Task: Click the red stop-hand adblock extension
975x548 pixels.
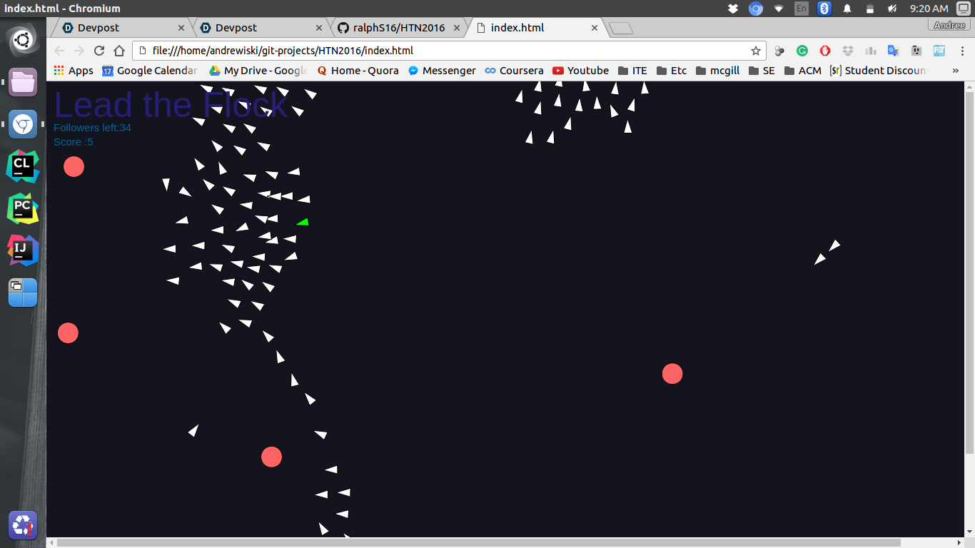Action: tap(825, 51)
